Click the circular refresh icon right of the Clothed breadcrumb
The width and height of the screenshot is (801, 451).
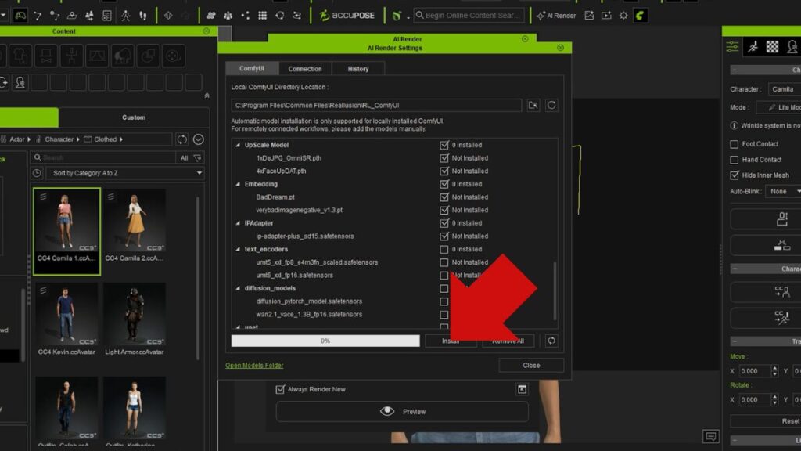click(x=181, y=139)
